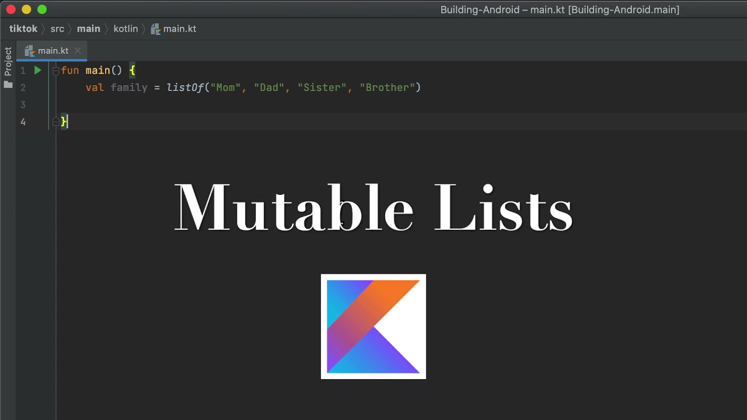
Task: Click the closing brace on line 4
Action: pos(64,121)
